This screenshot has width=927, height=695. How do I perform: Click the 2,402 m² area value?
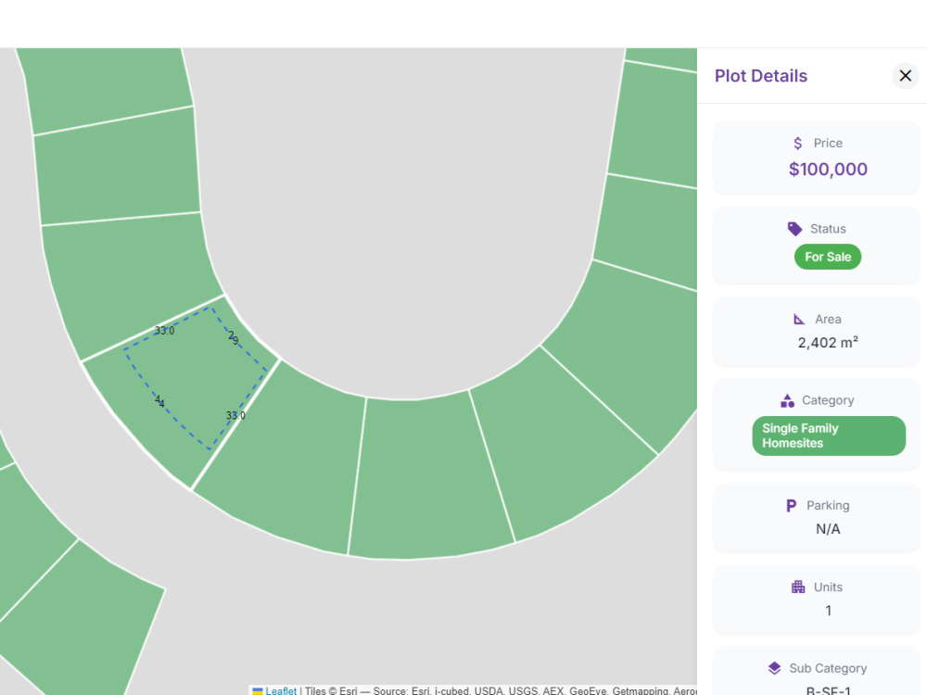coord(828,343)
